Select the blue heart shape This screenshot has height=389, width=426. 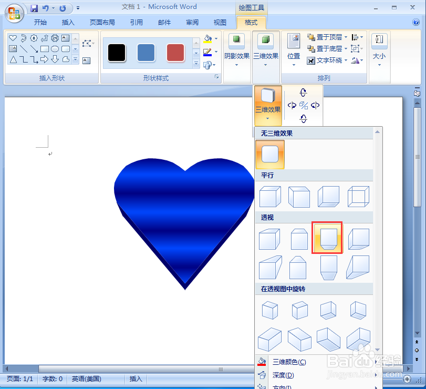tap(184, 224)
